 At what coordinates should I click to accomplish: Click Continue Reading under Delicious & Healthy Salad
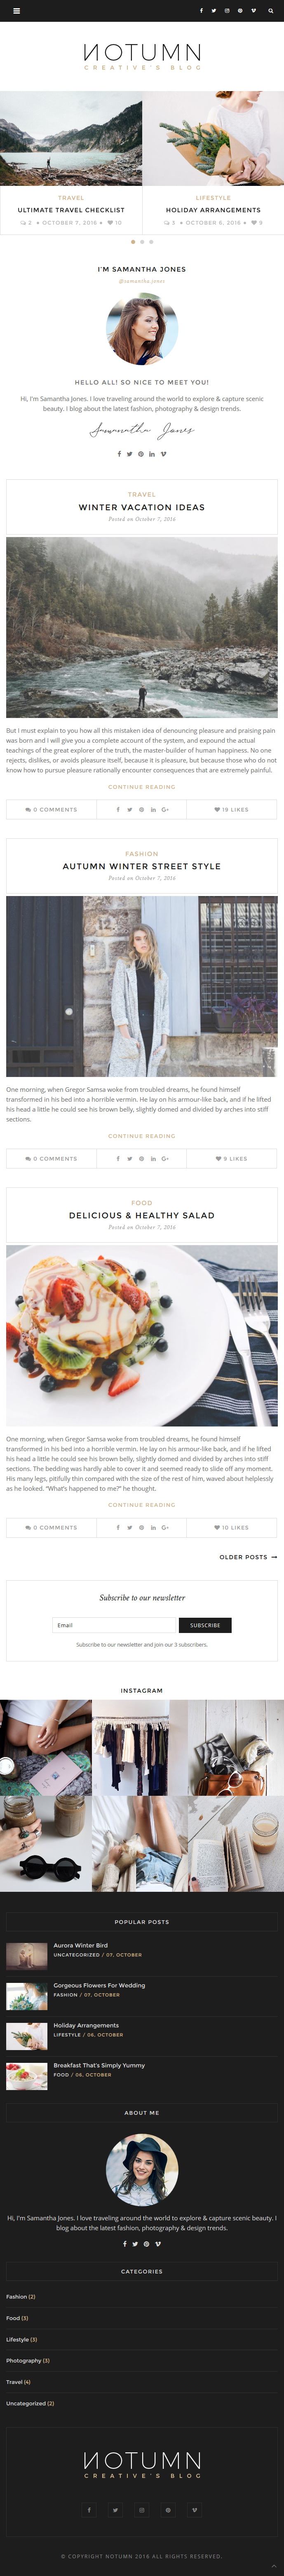click(x=142, y=1504)
